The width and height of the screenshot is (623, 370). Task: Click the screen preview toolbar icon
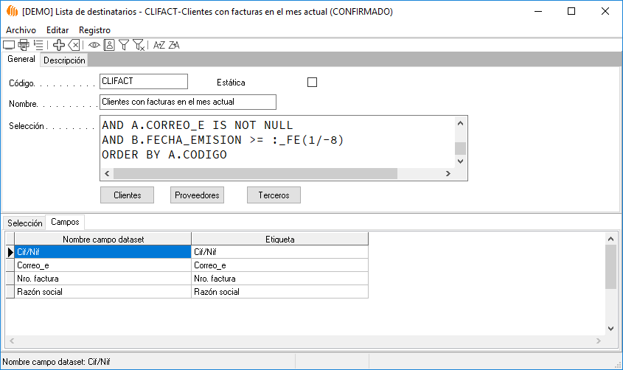[9, 45]
